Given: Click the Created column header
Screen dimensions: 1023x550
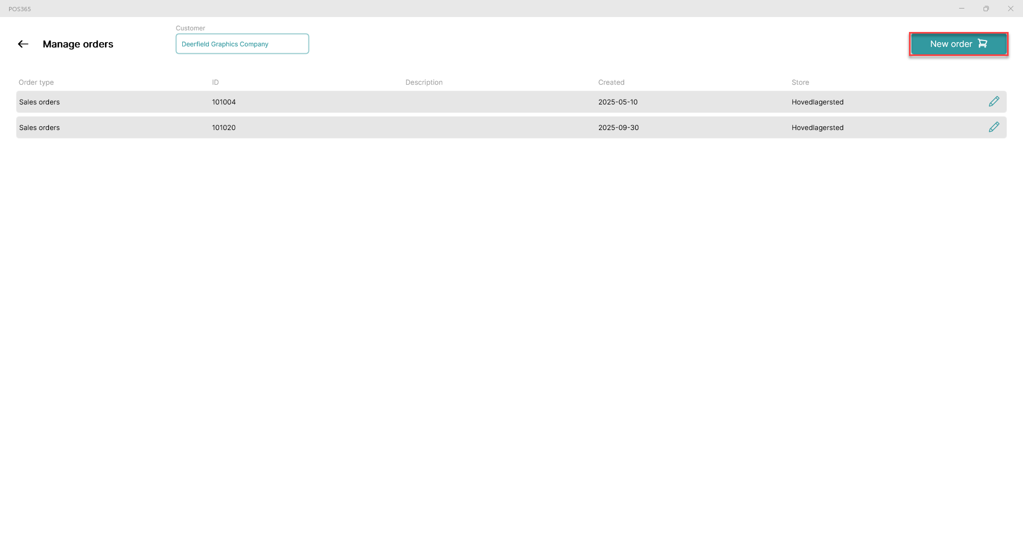Looking at the screenshot, I should tap(611, 83).
